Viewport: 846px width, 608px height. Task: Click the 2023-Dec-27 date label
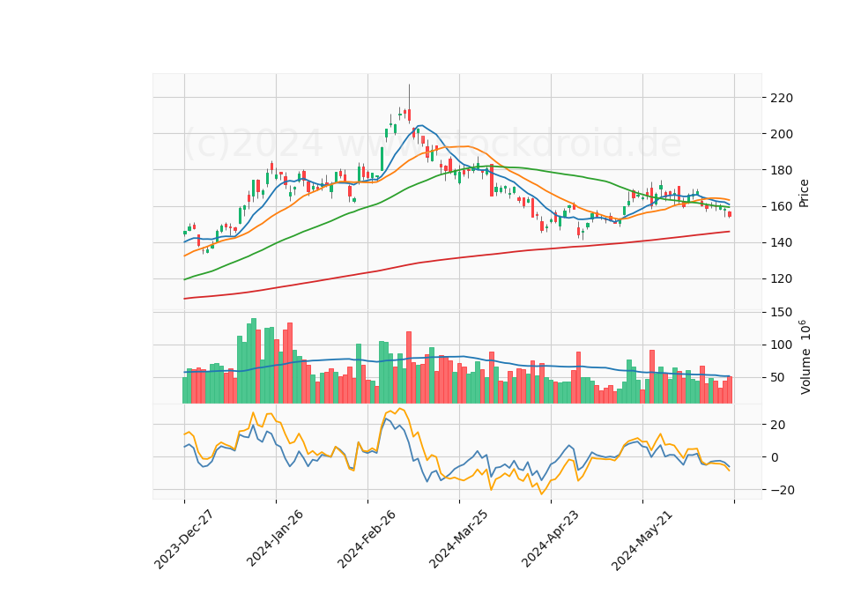(x=184, y=539)
